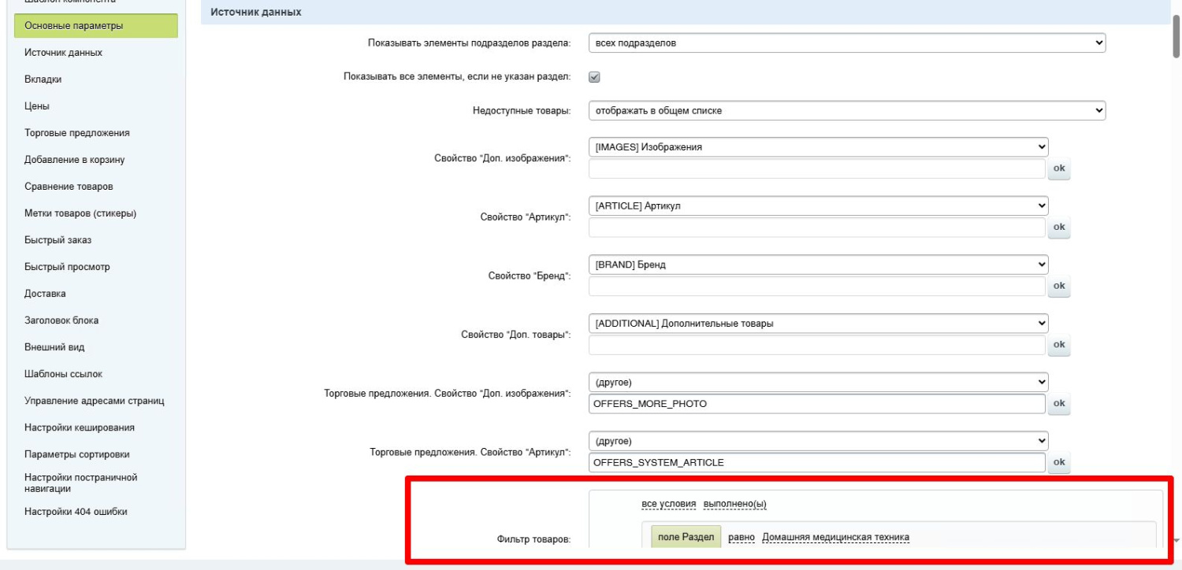This screenshot has width=1182, height=570.
Task: Open Торговые предложения sidebar section
Action: [x=77, y=133]
